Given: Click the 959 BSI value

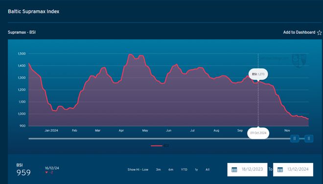Looking at the screenshot, I should tap(23, 173).
